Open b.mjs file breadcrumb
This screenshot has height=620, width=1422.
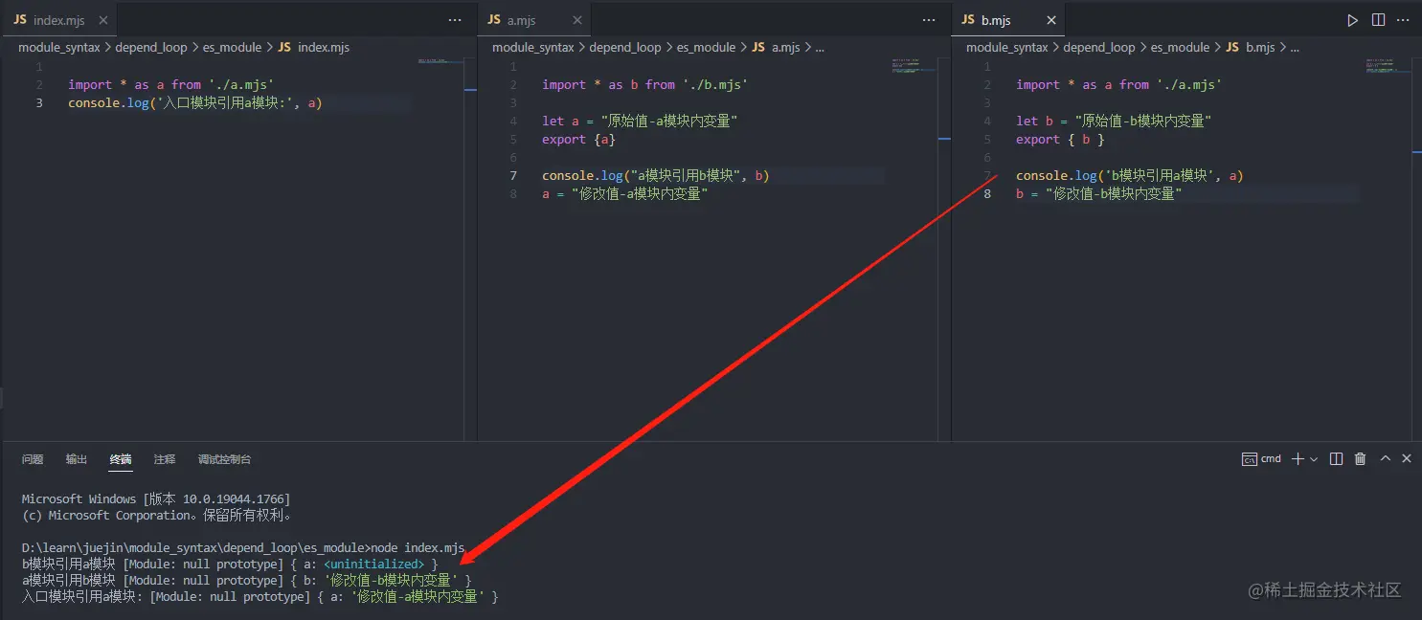pyautogui.click(x=1250, y=47)
